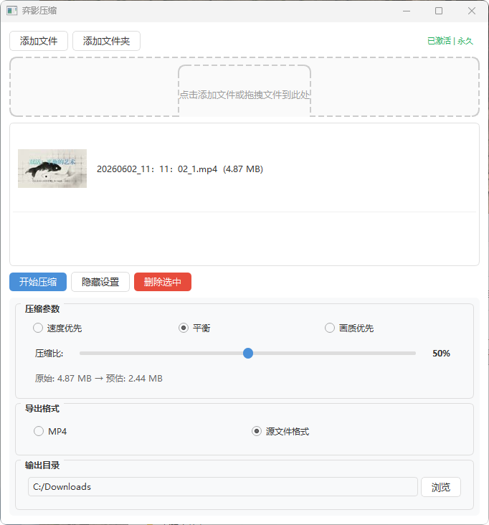
Task: Click the 已激活 | 永久 activation status
Action: (x=450, y=41)
